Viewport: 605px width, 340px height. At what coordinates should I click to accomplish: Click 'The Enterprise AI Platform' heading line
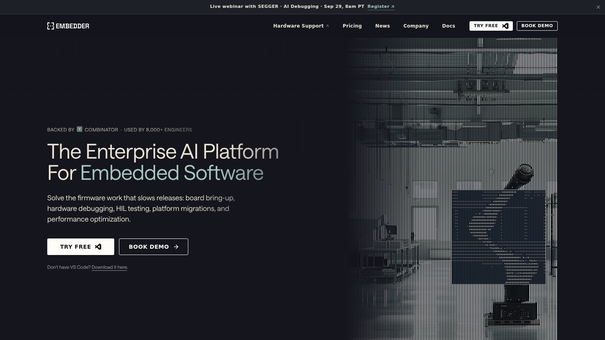(163, 152)
